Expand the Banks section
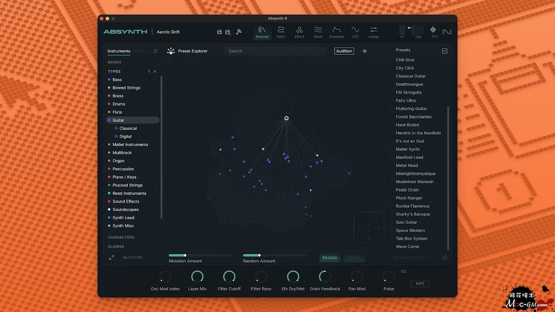This screenshot has height=312, width=555. tap(114, 62)
